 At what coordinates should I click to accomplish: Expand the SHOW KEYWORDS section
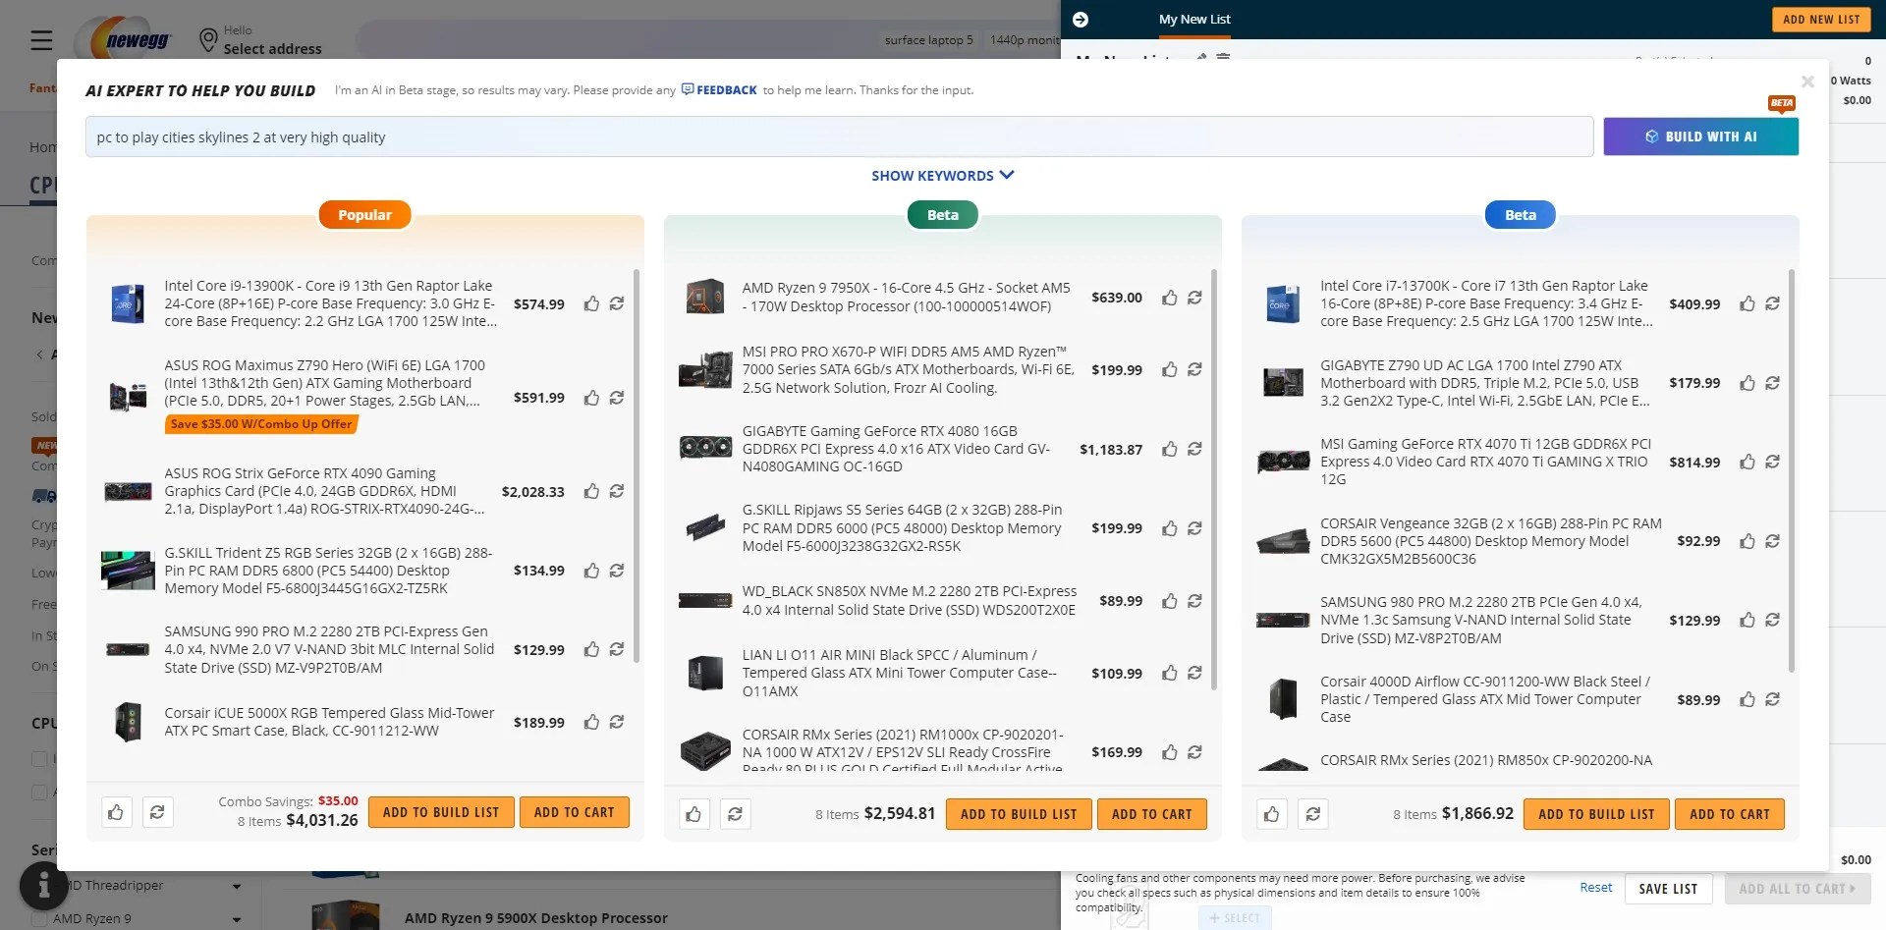point(942,175)
